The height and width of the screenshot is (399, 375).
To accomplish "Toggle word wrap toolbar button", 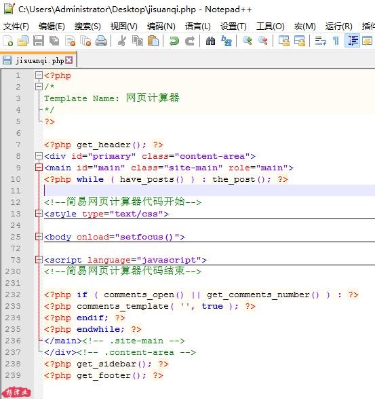I will (320, 41).
